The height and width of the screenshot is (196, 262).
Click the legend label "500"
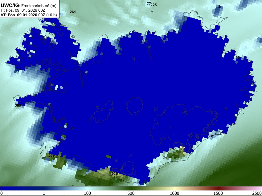(131, 193)
